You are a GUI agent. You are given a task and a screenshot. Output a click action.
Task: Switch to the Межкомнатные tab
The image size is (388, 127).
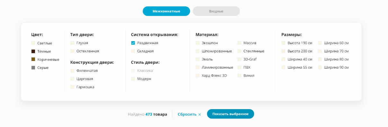coord(166,11)
